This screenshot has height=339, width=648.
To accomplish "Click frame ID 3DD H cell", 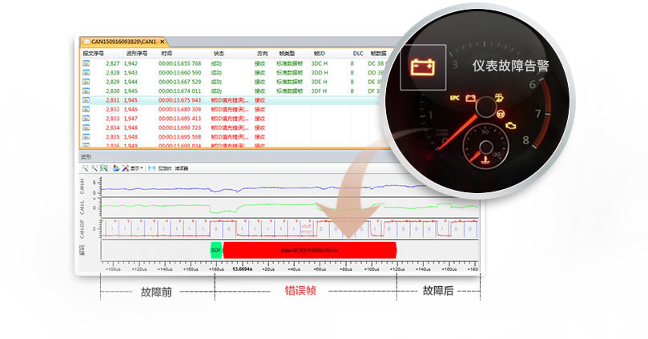I will [320, 72].
